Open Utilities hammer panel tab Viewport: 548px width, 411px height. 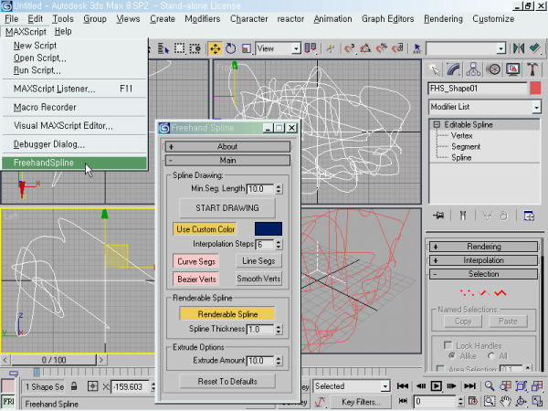pos(532,69)
